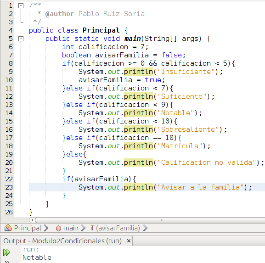Viewport: 265px width, 263px height.
Task: Place cursor on the main method name
Action: coord(132,39)
